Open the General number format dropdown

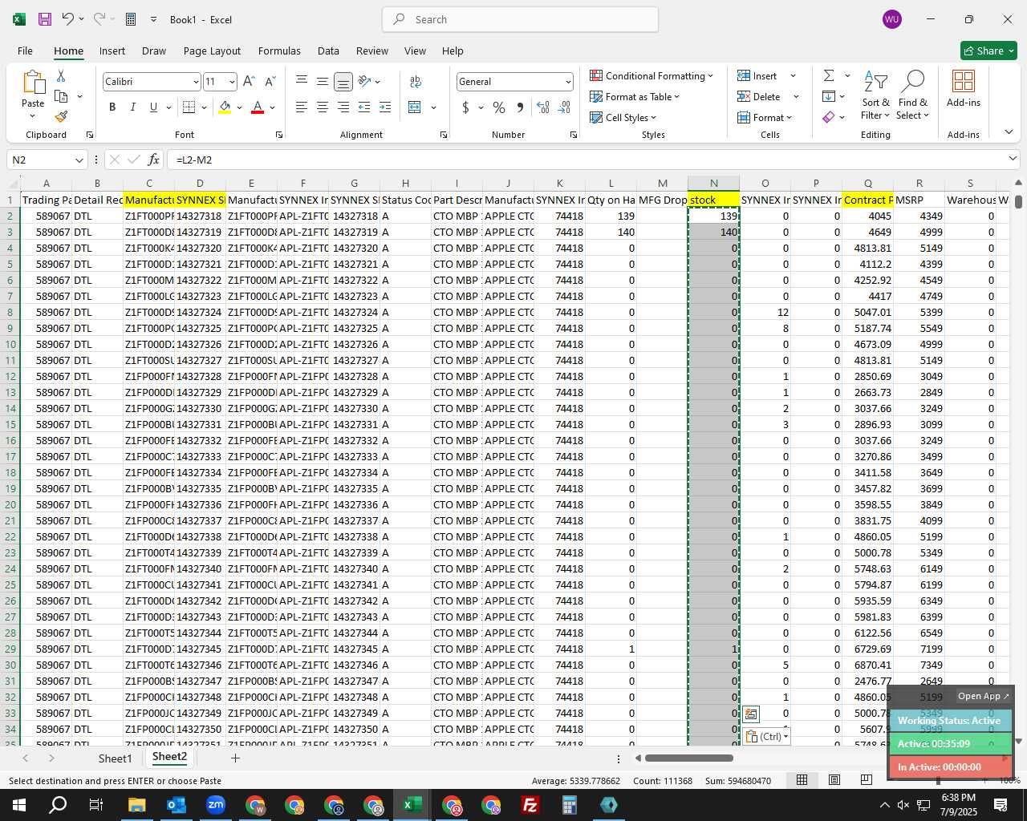tap(568, 82)
